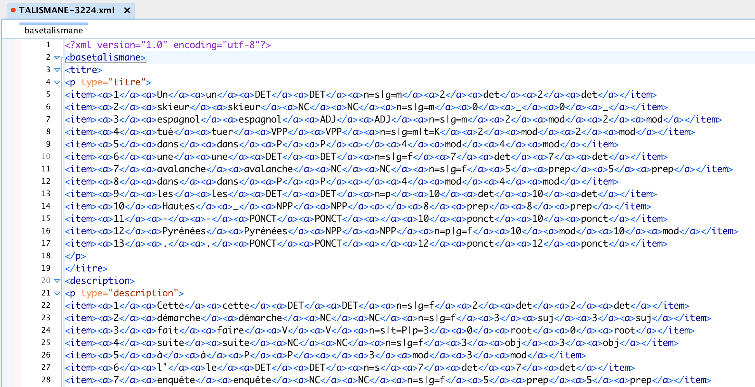755x387 pixels.
Task: Click the closing </titre> tag
Action: 86,268
